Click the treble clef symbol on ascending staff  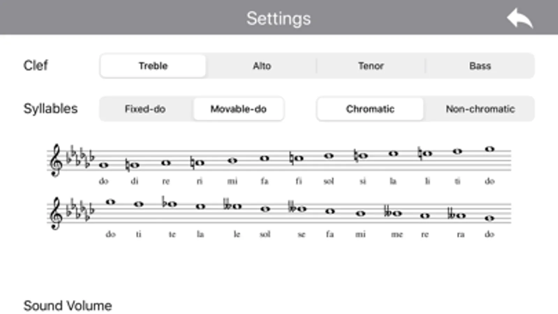pos(56,160)
